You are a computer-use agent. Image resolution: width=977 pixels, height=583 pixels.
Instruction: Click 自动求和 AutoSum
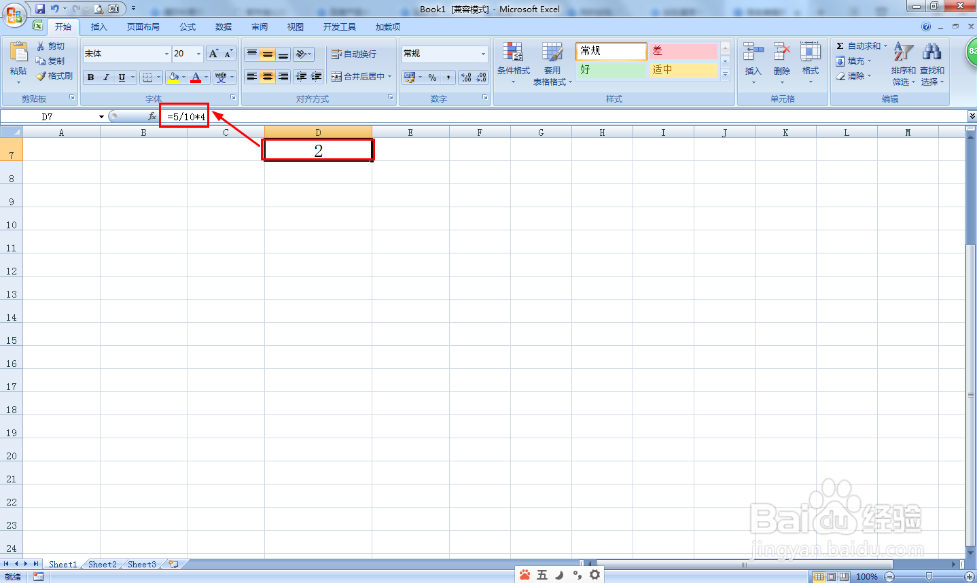coord(857,46)
